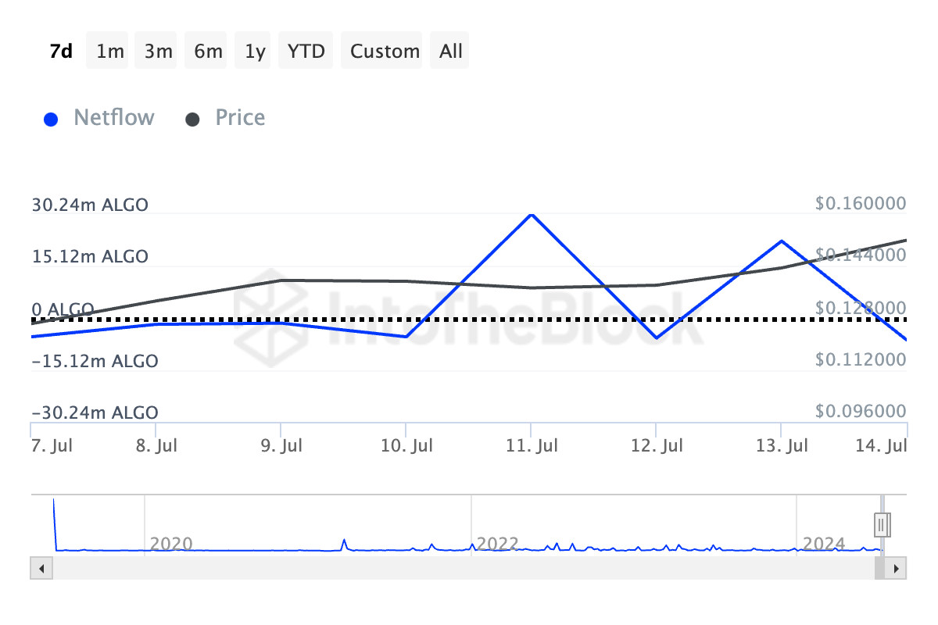Click the Netflow point at 13 Jul

pyautogui.click(x=782, y=241)
